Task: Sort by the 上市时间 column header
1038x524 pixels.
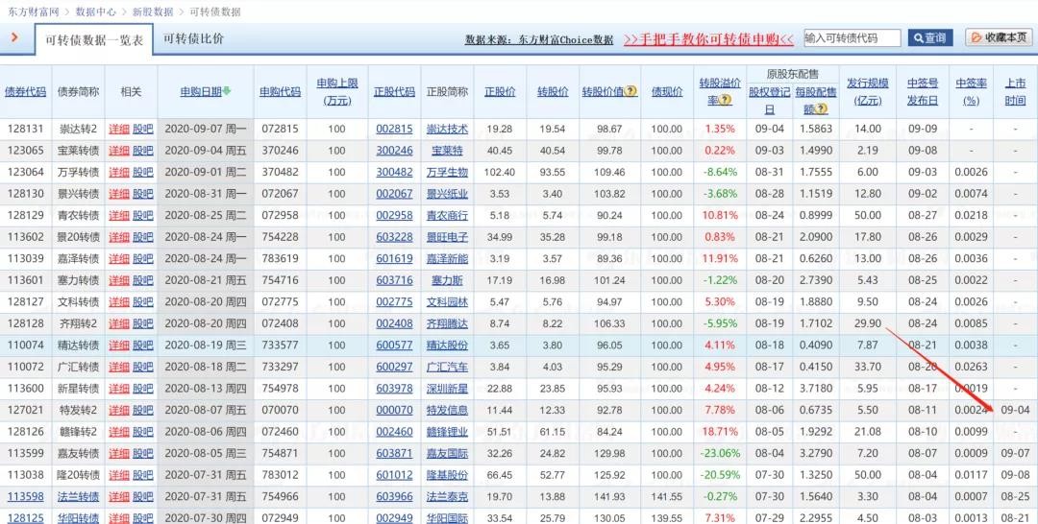Action: point(1015,92)
